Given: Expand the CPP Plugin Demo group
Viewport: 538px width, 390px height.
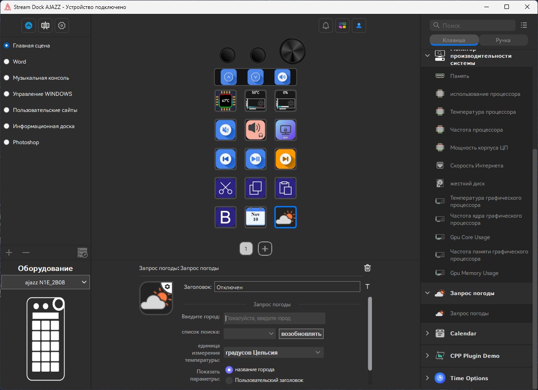Looking at the screenshot, I should (427, 356).
